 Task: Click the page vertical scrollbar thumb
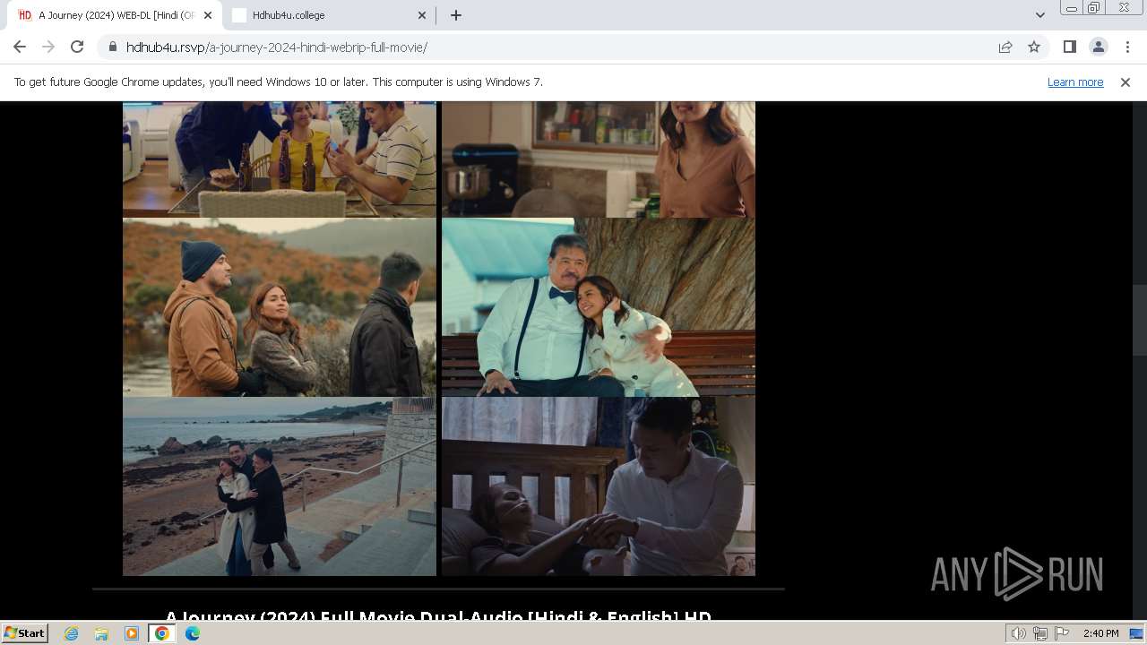[x=1139, y=321]
